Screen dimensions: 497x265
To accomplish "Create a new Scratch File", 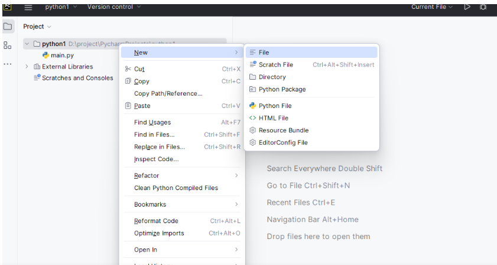I will (x=311, y=64).
